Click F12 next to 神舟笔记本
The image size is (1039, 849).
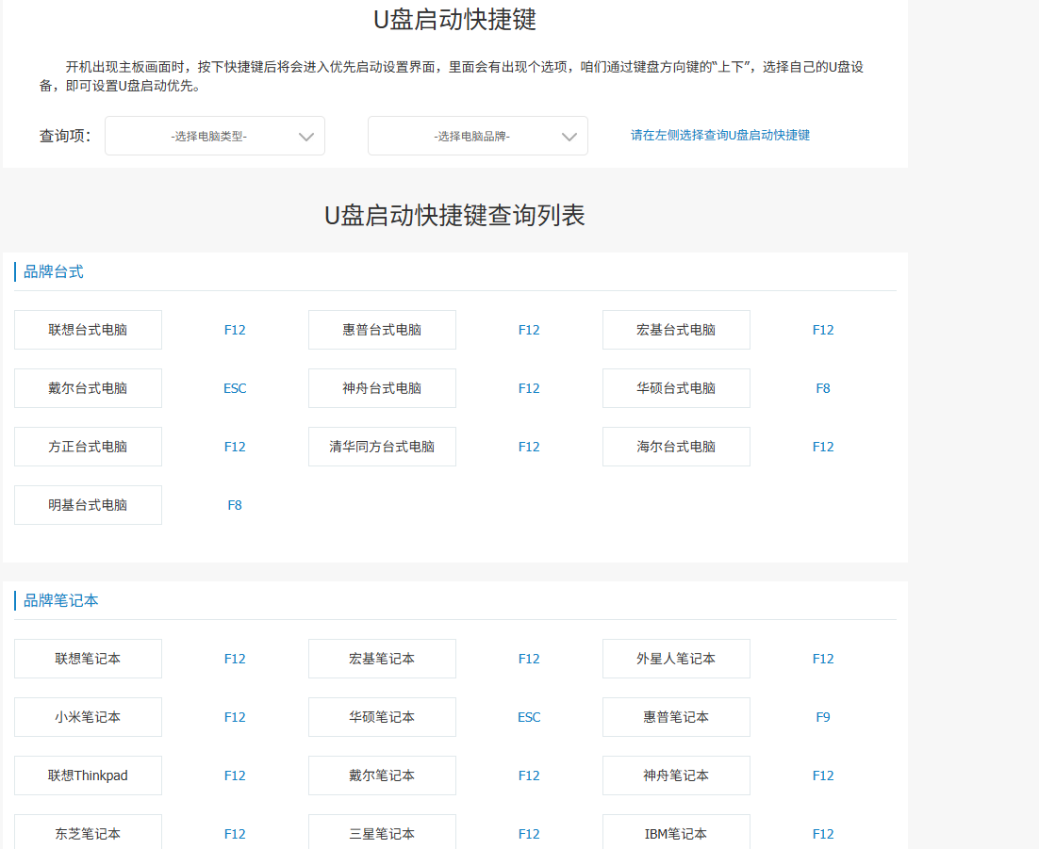[823, 775]
